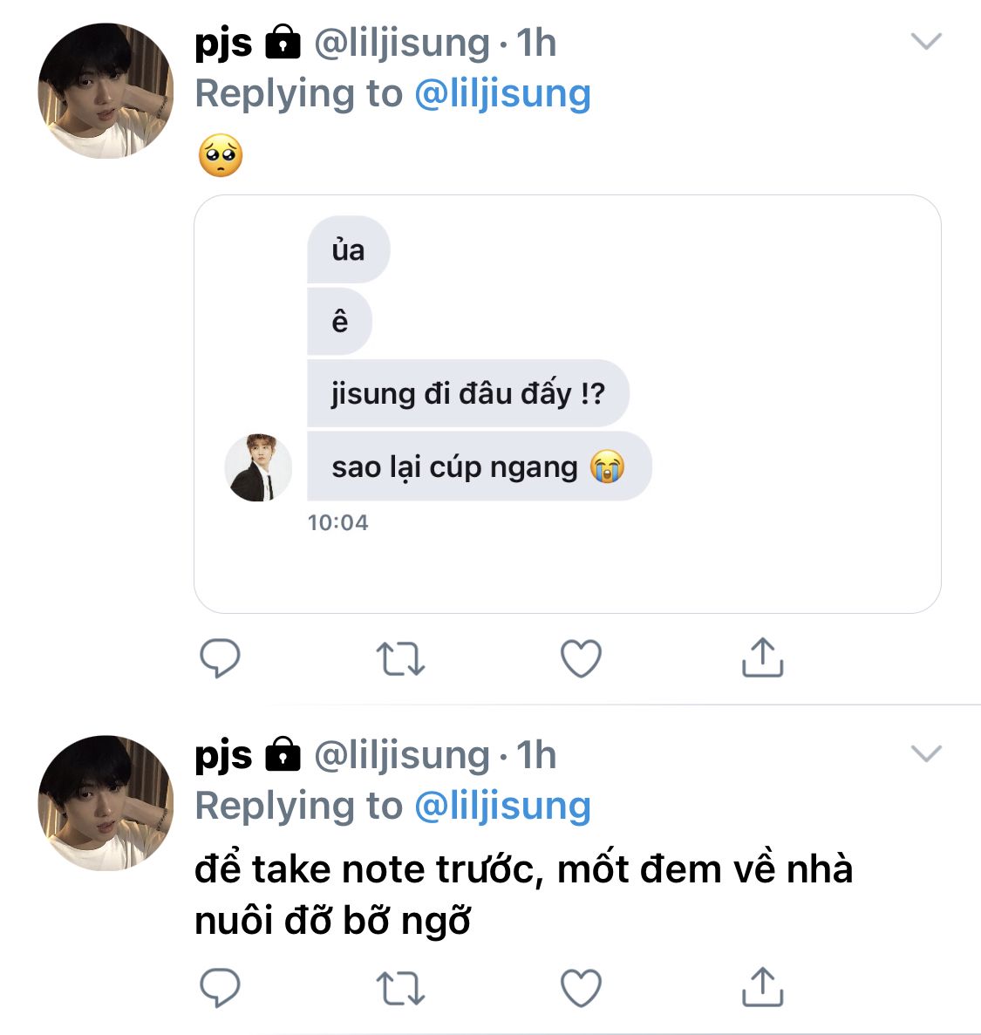981x1035 pixels.
Task: Reply to the first tweet with the chat image
Action: coord(220,658)
